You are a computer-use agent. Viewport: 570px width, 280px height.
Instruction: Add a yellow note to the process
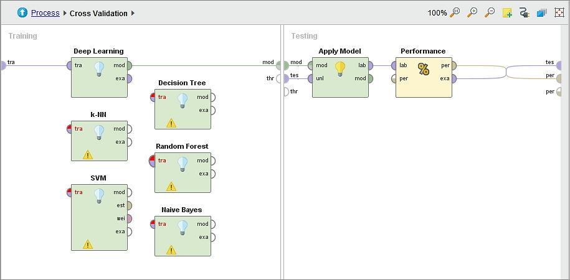[x=507, y=12]
